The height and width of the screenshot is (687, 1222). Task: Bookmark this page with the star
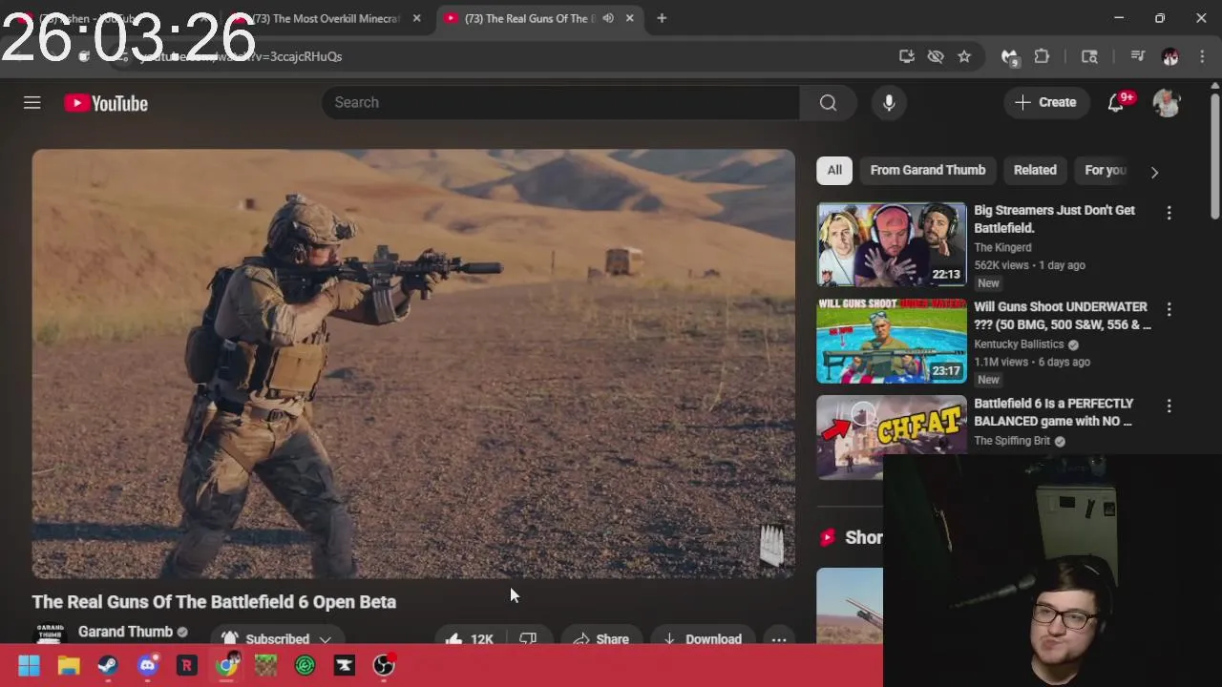point(964,56)
